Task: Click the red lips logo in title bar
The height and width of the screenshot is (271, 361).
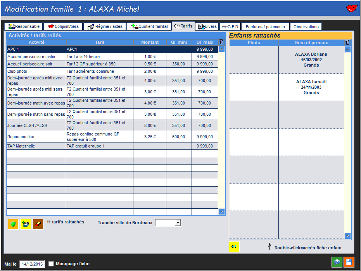Action: tap(351, 8)
